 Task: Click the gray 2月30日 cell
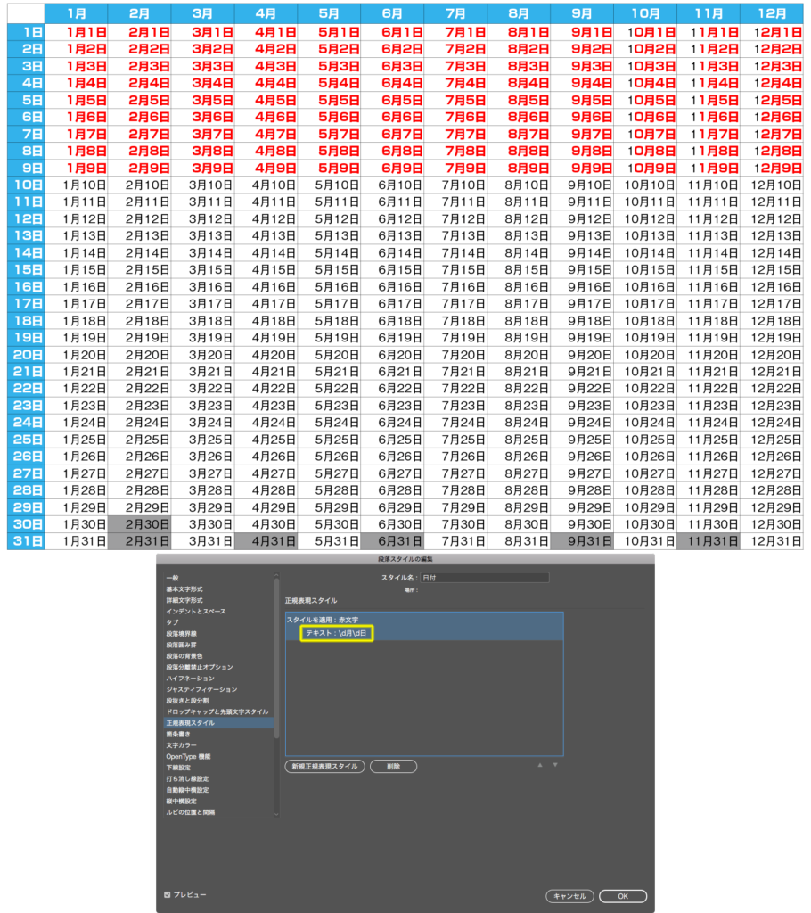pos(140,524)
